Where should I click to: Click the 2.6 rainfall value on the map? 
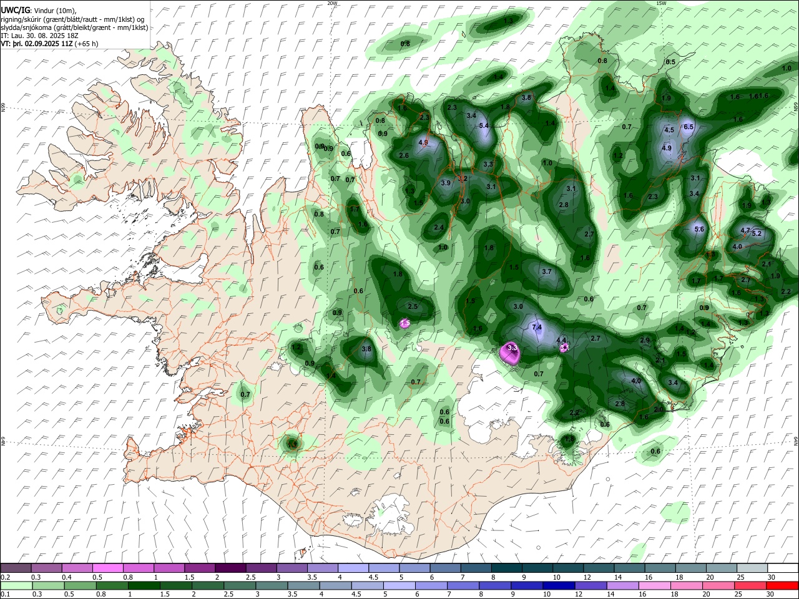pyautogui.click(x=404, y=155)
